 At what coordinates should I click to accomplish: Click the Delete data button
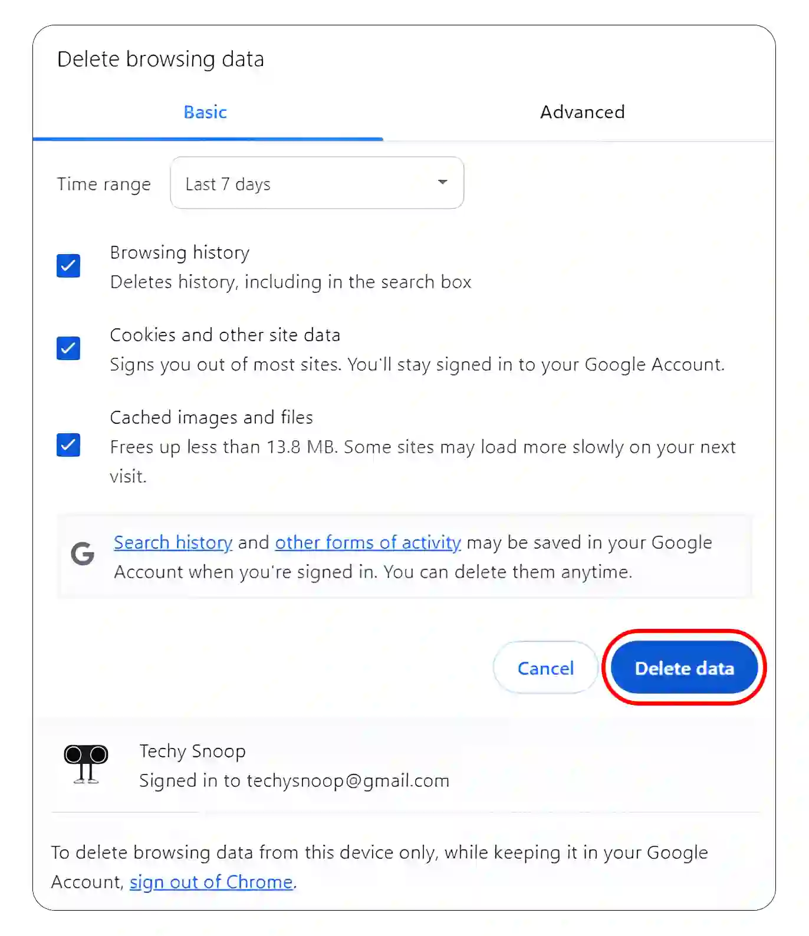click(684, 668)
